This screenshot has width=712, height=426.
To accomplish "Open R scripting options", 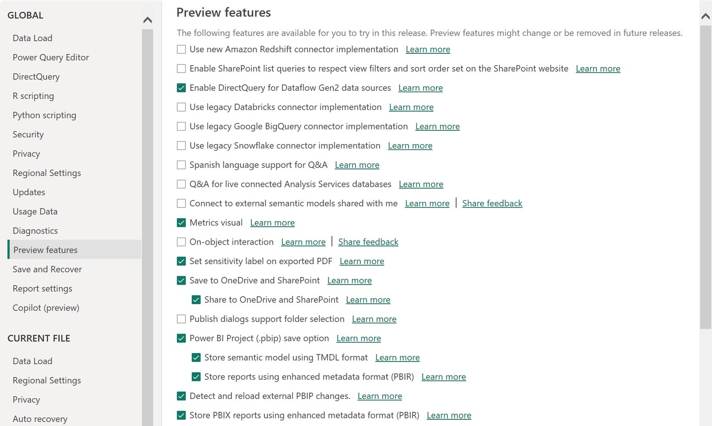I will 33,96.
